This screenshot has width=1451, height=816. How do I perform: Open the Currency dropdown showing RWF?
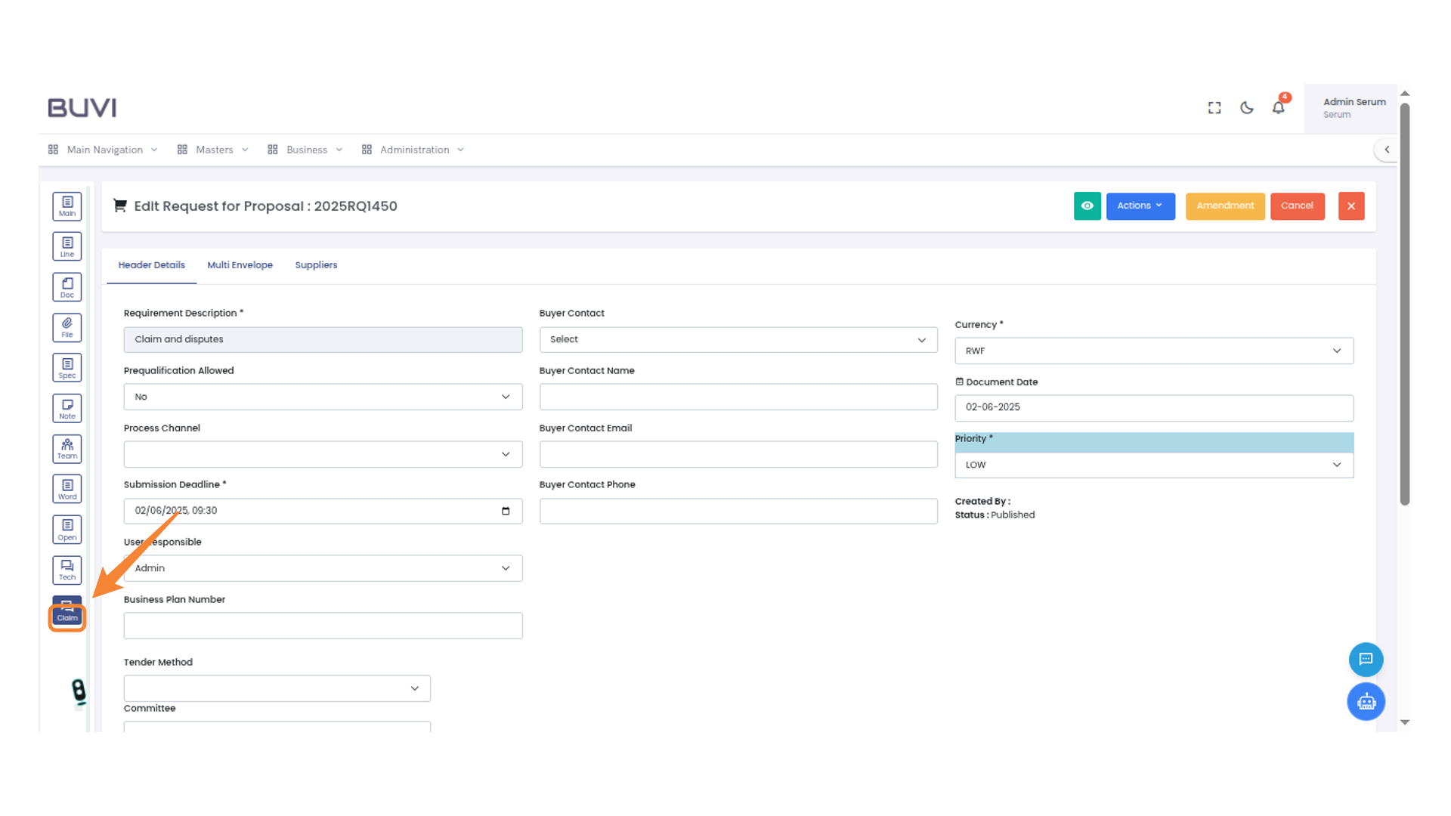1153,351
